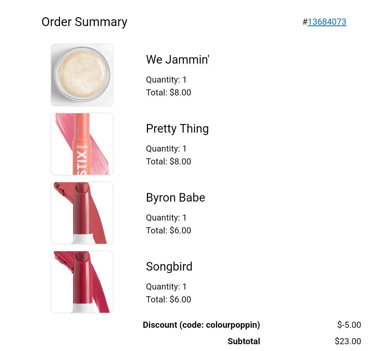Viewport: 387px width, 351px height.
Task: Click We Jammin' total of $8.00
Action: point(168,93)
